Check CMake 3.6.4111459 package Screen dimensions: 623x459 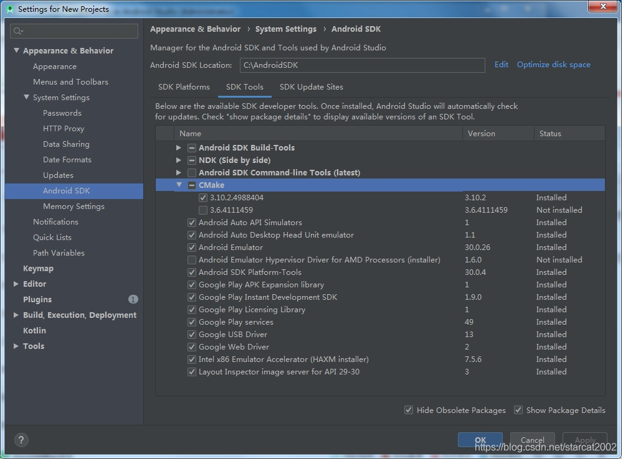[203, 210]
